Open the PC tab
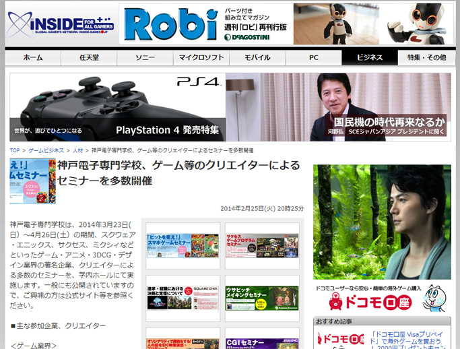 (x=314, y=57)
